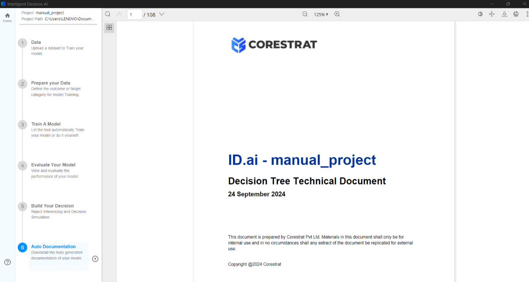
Task: Enable the pan/move mode icon
Action: click(492, 14)
